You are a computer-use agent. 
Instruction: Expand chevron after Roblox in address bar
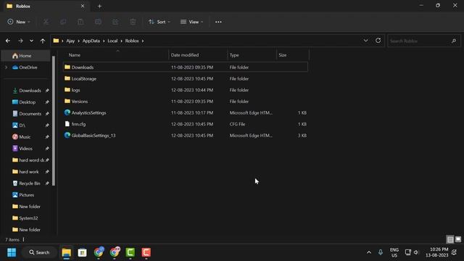143,41
